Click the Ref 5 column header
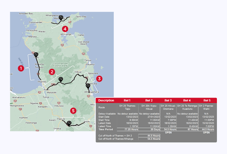The width and height of the screenshot is (227, 154). click(x=207, y=101)
